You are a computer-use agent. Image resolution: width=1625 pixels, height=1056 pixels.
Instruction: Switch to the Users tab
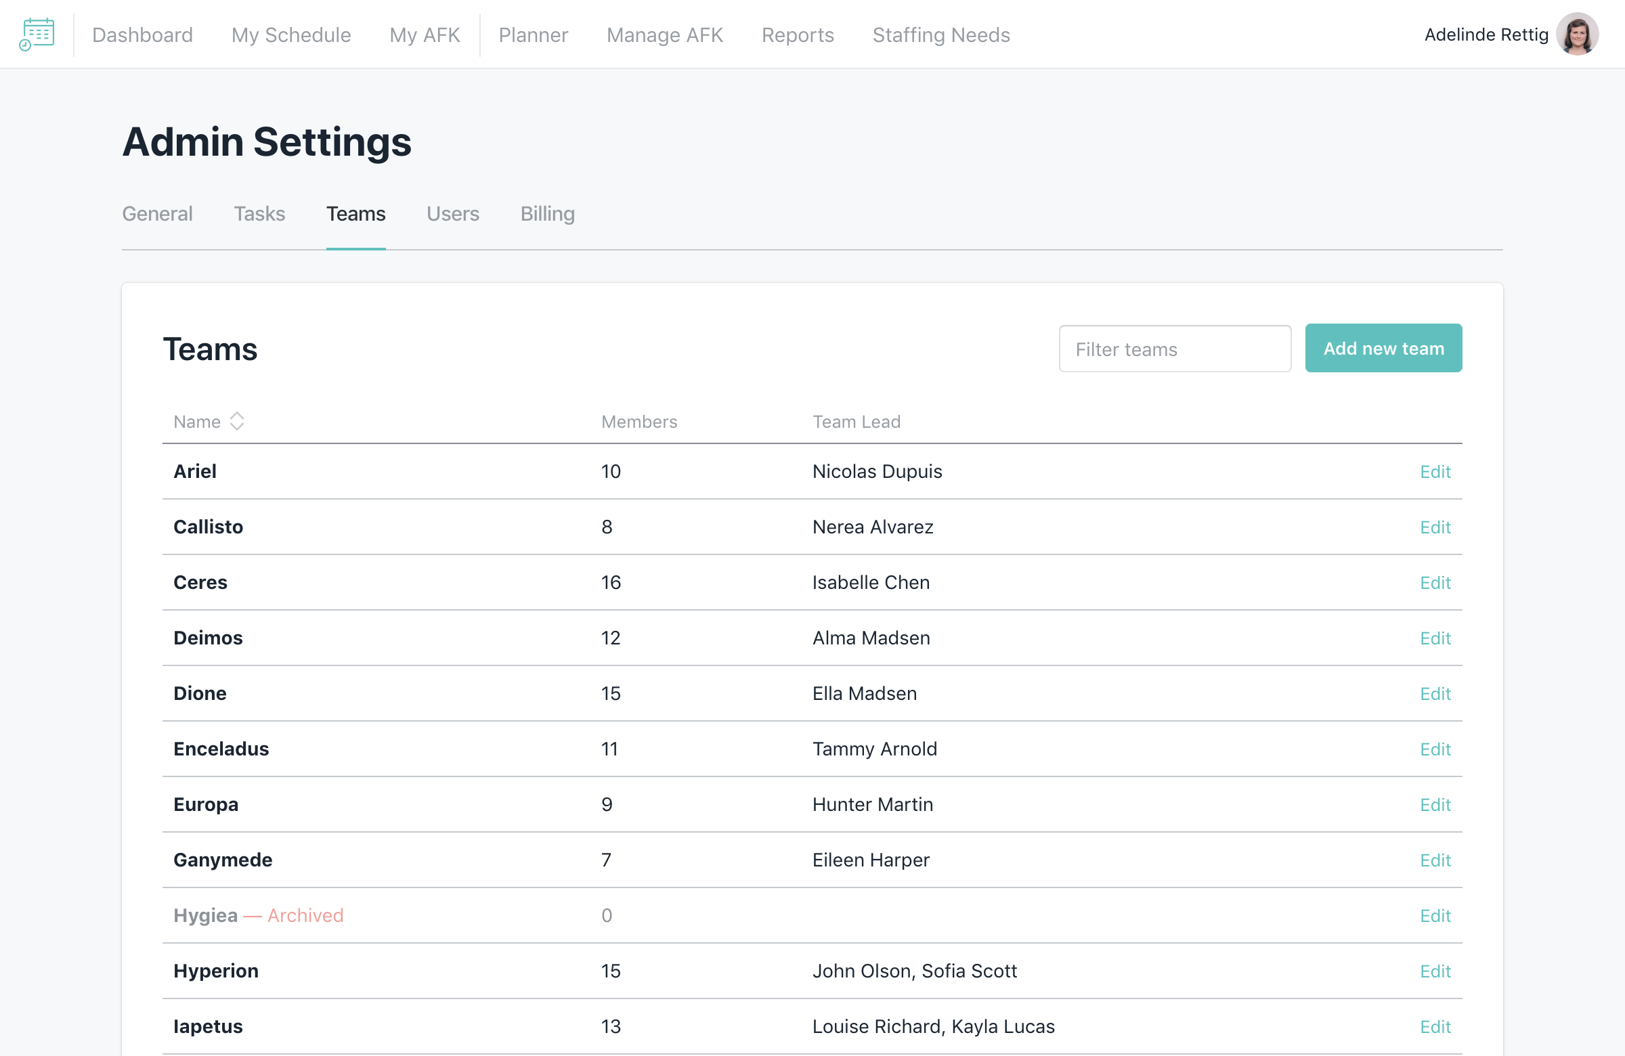[453, 214]
